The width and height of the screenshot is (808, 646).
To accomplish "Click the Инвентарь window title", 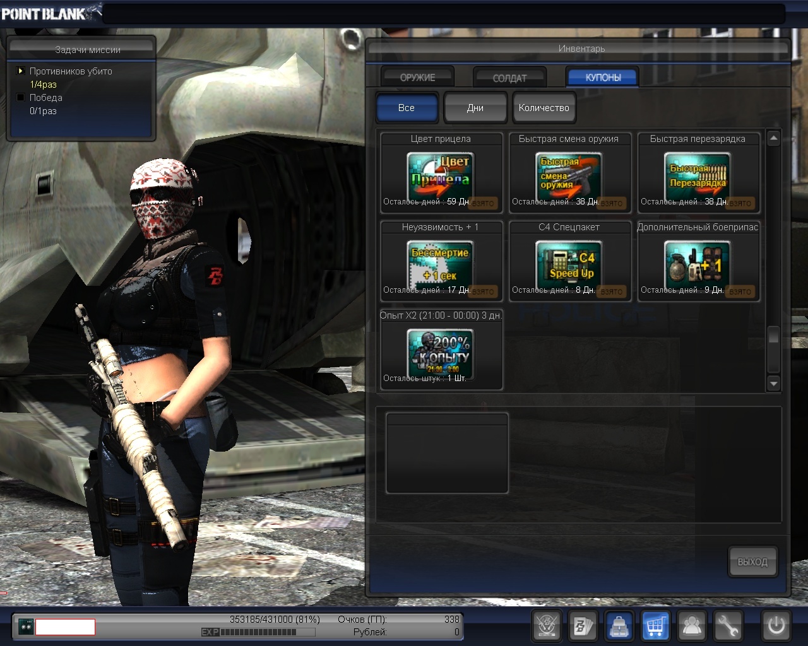I will 581,49.
